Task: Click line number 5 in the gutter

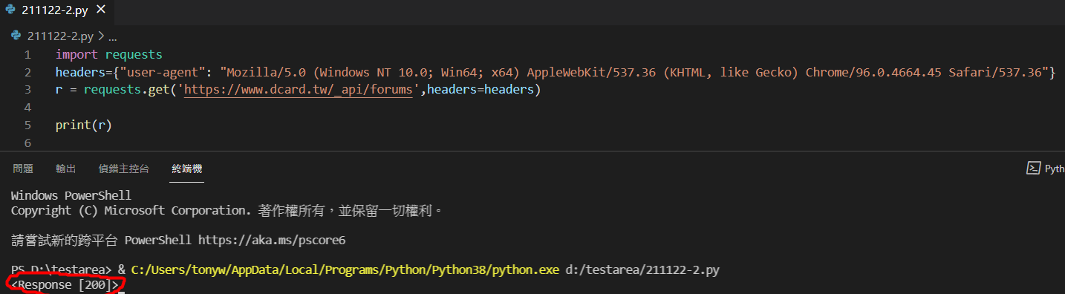Action: (27, 125)
